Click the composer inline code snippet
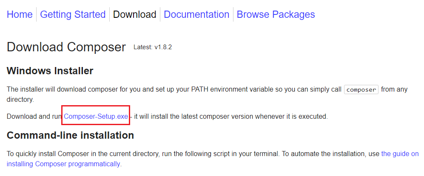This screenshot has width=424, height=176. 361,89
